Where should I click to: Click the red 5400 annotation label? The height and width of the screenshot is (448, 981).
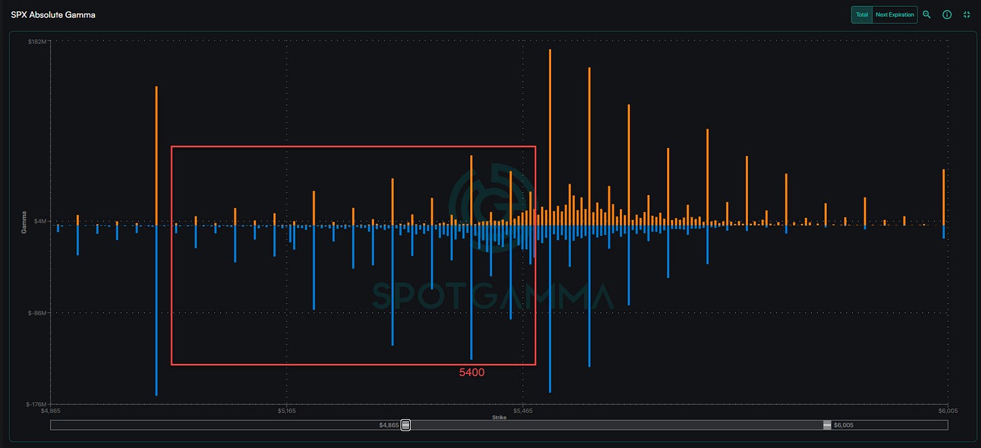tap(472, 372)
